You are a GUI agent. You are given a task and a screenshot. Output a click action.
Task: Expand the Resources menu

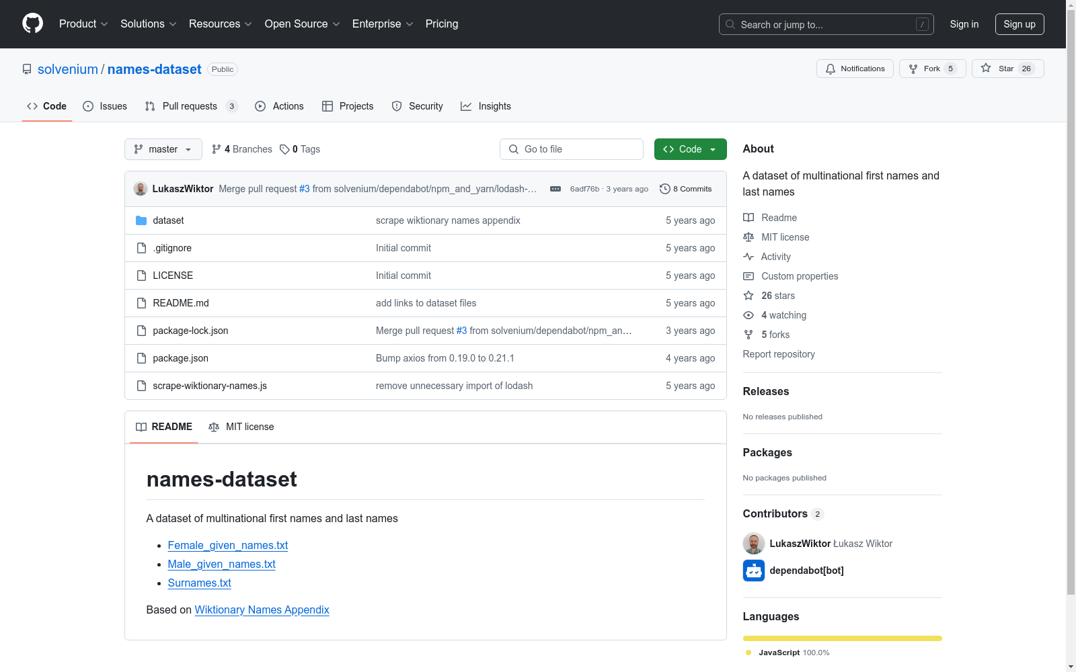[221, 24]
